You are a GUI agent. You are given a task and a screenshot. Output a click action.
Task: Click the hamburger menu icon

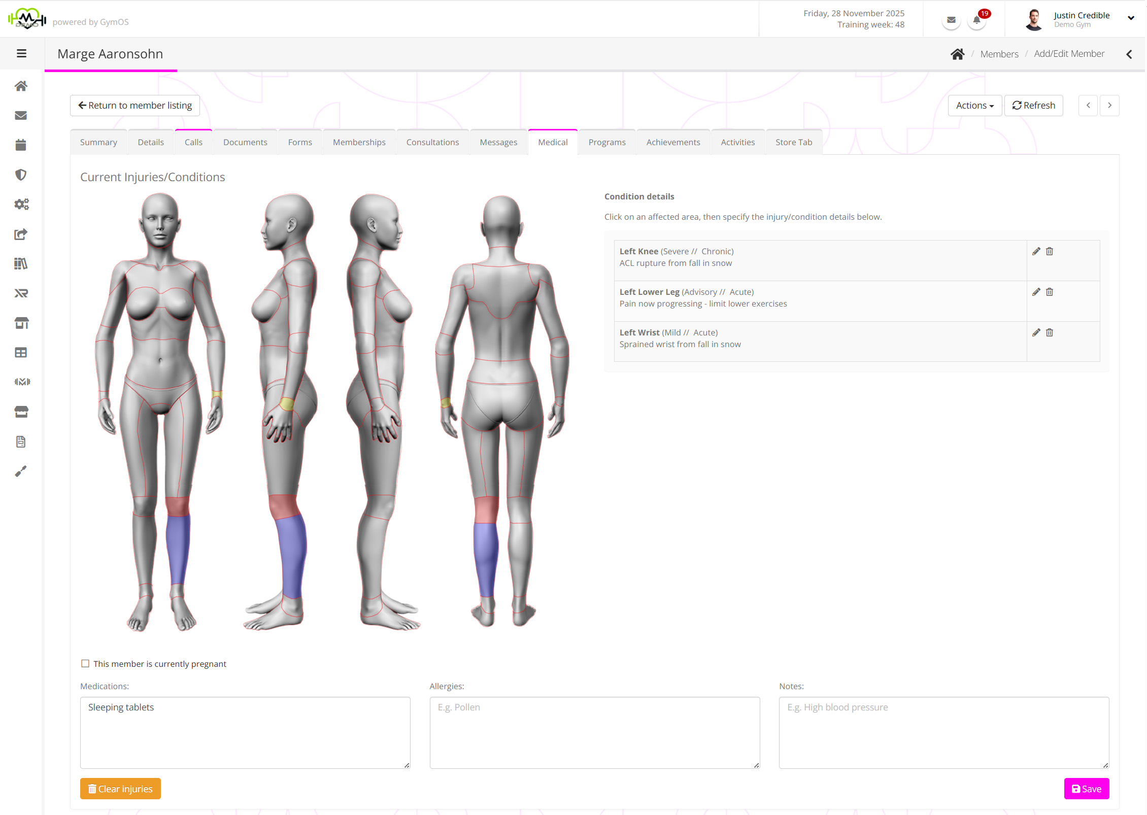coord(21,53)
